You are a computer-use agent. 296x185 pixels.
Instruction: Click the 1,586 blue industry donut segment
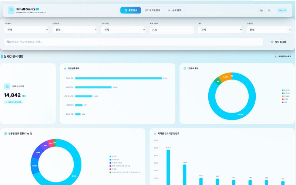[34, 166]
